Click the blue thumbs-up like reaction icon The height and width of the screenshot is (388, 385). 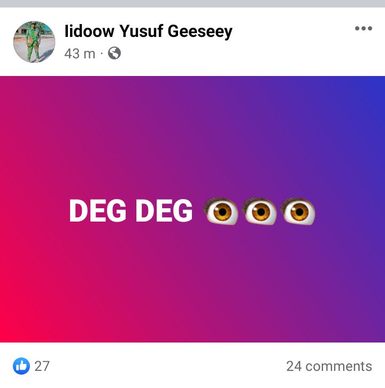pos(21,366)
